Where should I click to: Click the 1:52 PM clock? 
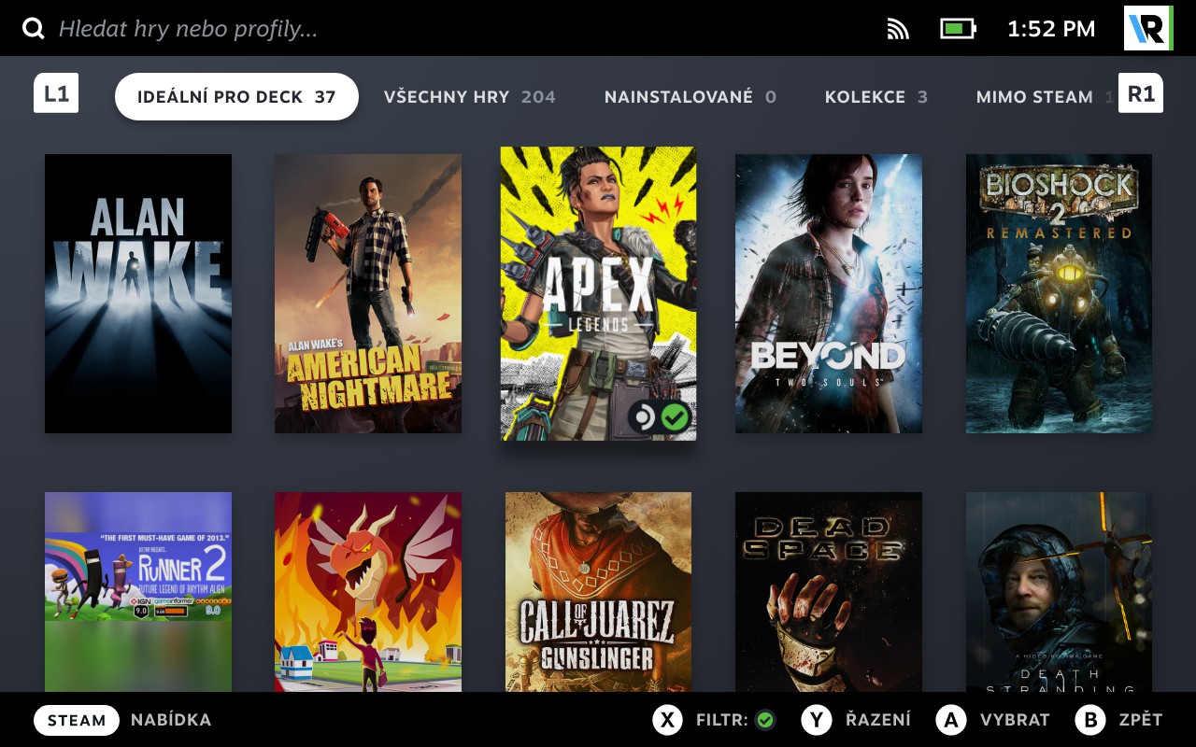[1051, 29]
